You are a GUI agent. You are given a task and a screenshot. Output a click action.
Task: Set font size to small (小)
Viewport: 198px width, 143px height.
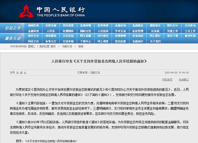tap(25, 72)
